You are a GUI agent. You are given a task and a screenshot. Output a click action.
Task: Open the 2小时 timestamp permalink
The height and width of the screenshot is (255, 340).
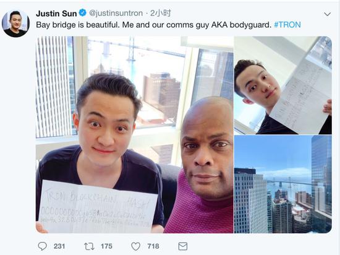pos(161,13)
